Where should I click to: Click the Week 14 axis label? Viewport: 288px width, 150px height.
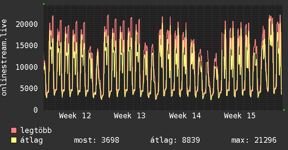point(185,116)
